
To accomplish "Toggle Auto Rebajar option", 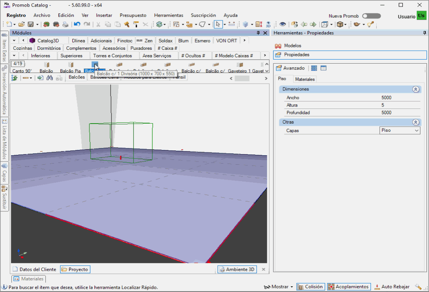I will [x=392, y=287].
